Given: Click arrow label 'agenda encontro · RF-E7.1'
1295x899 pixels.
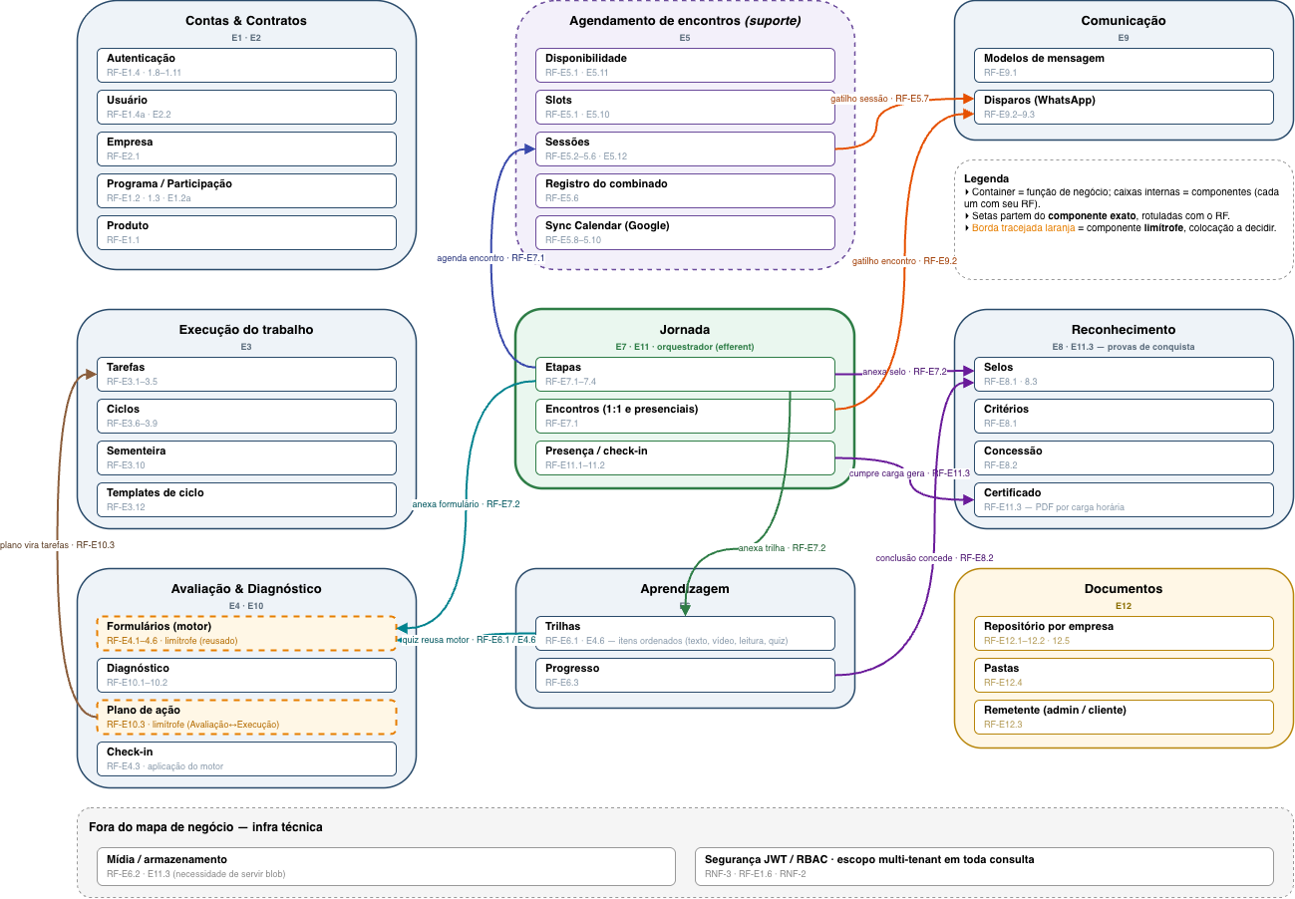Looking at the screenshot, I should (x=490, y=258).
